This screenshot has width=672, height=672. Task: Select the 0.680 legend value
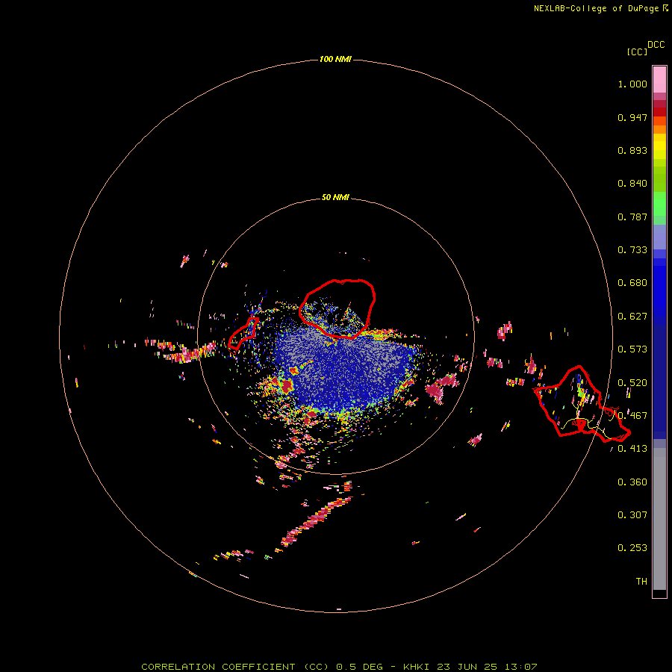(x=632, y=283)
